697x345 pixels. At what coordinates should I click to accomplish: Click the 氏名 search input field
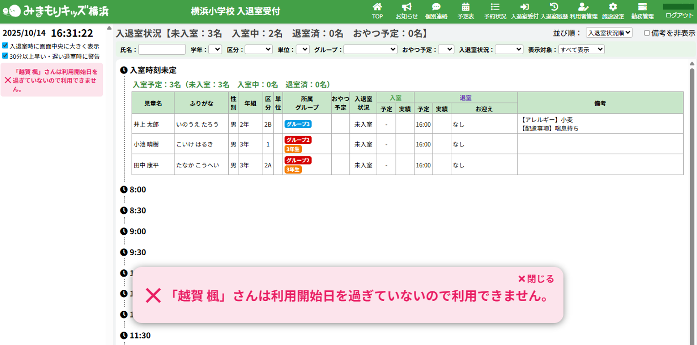162,49
